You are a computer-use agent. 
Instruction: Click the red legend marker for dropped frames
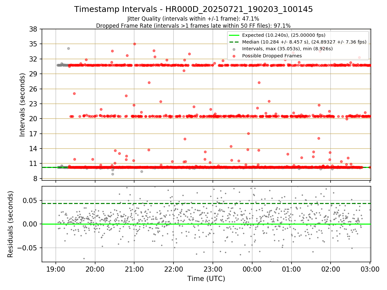pyautogui.click(x=234, y=56)
